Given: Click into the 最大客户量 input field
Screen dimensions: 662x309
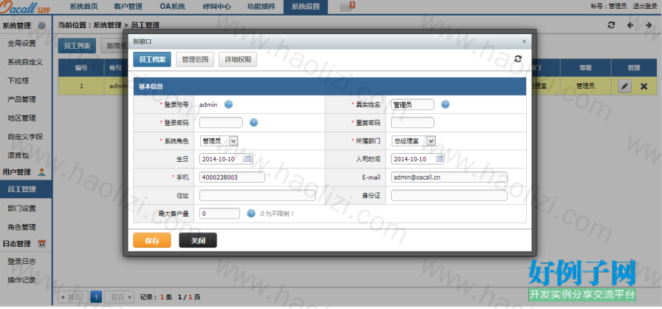Looking at the screenshot, I should coord(219,214).
